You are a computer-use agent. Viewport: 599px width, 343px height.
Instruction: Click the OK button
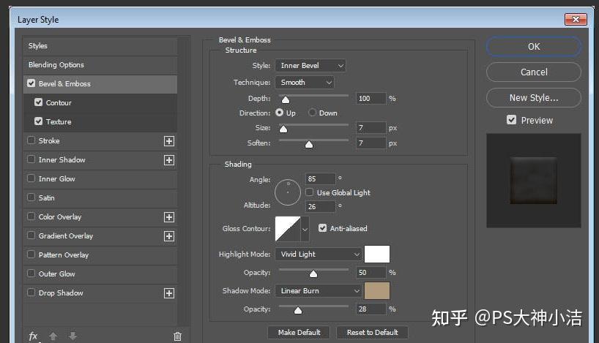click(534, 47)
